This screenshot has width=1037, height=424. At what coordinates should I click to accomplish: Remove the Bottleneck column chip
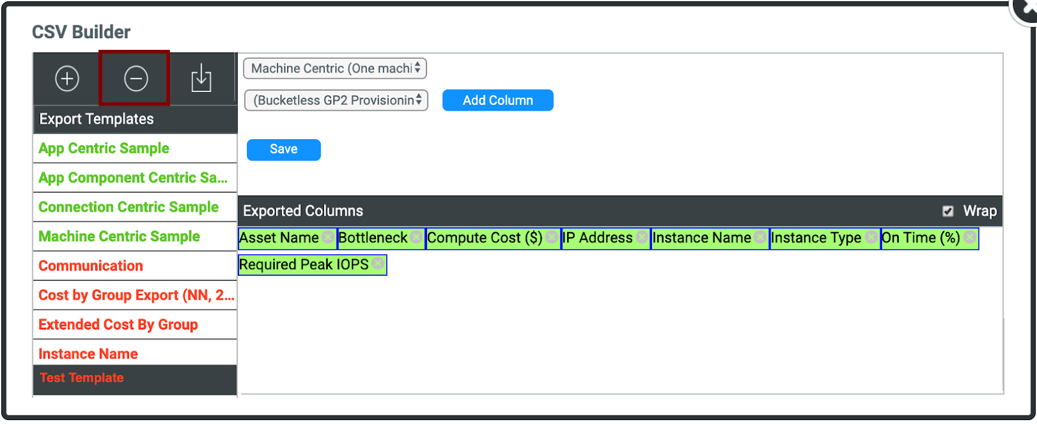click(x=416, y=238)
